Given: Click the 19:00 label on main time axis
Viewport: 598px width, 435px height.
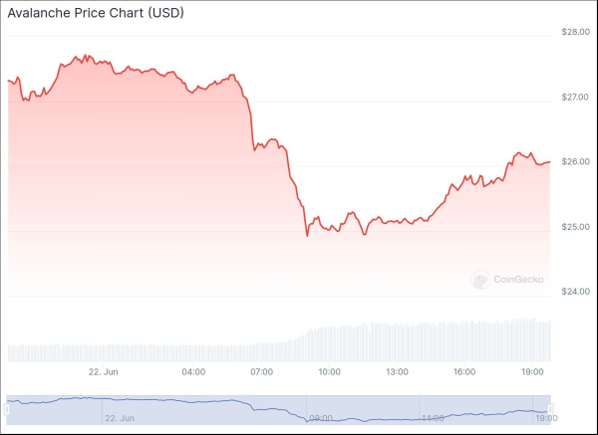Looking at the screenshot, I should coord(532,372).
